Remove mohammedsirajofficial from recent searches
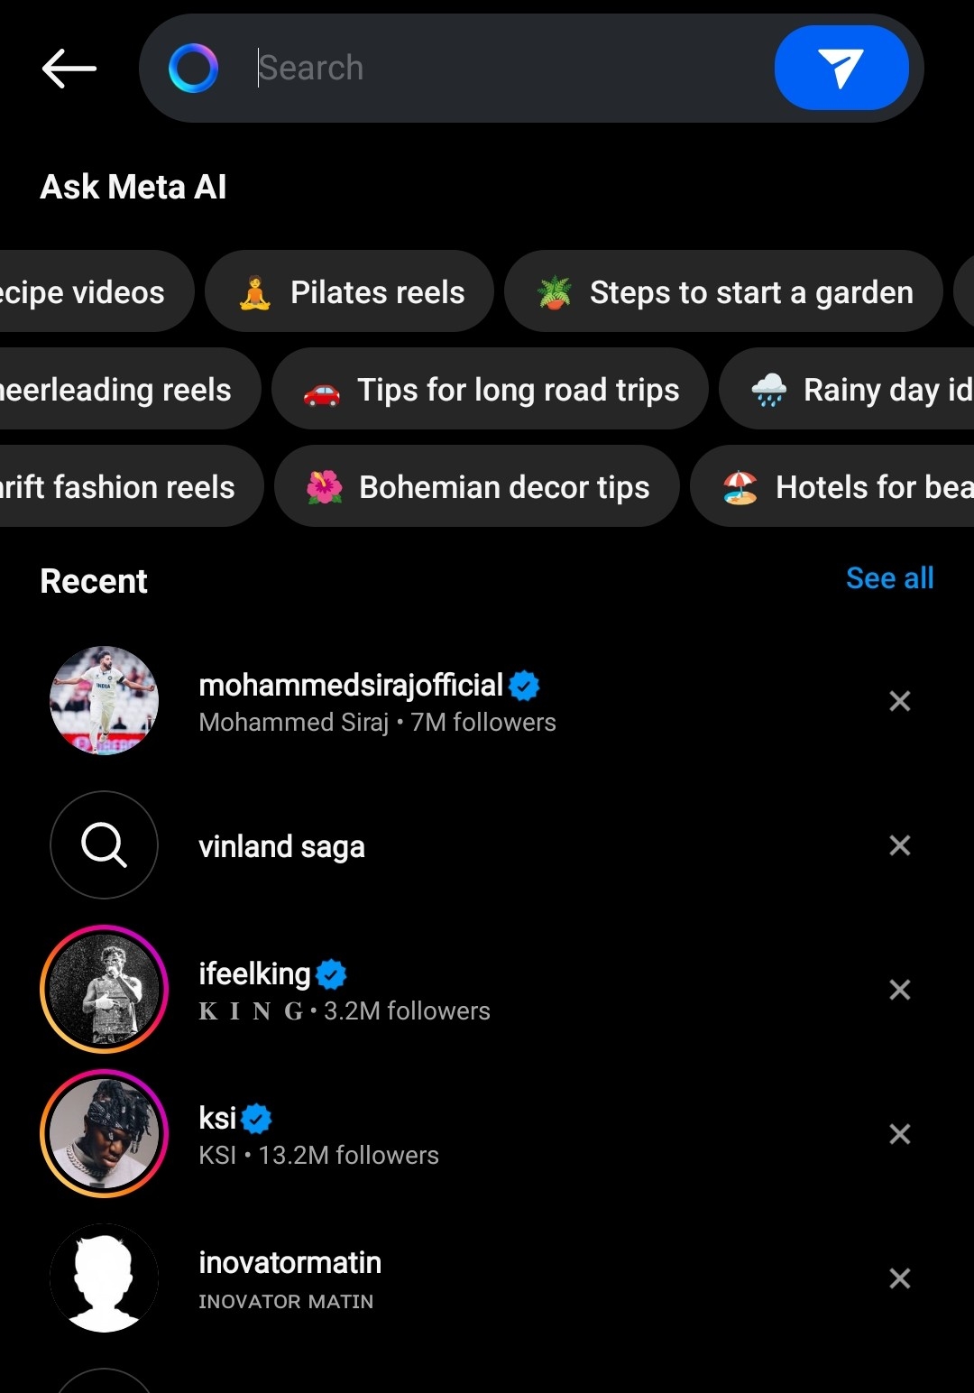 click(x=899, y=701)
